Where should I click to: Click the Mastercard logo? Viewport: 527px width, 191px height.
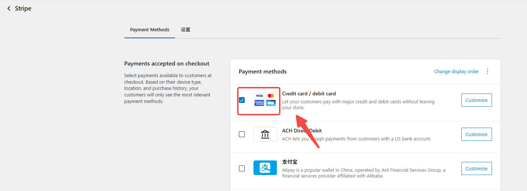pyautogui.click(x=271, y=96)
